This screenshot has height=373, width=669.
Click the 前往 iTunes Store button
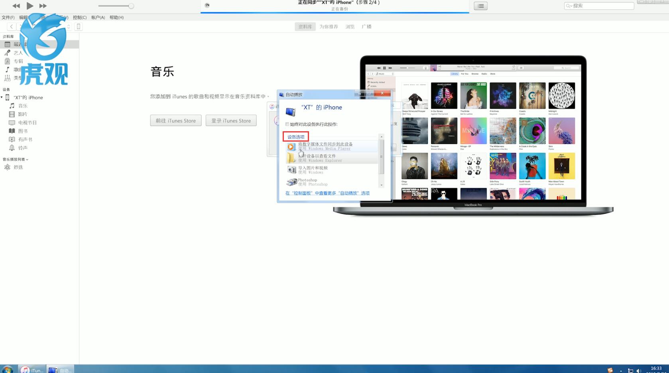coord(176,120)
